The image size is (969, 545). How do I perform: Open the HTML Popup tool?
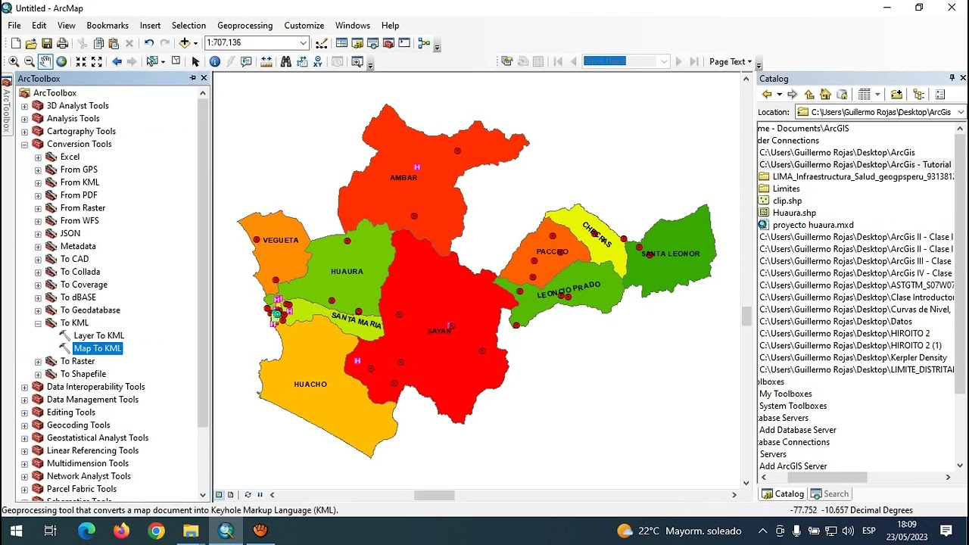[x=246, y=61]
